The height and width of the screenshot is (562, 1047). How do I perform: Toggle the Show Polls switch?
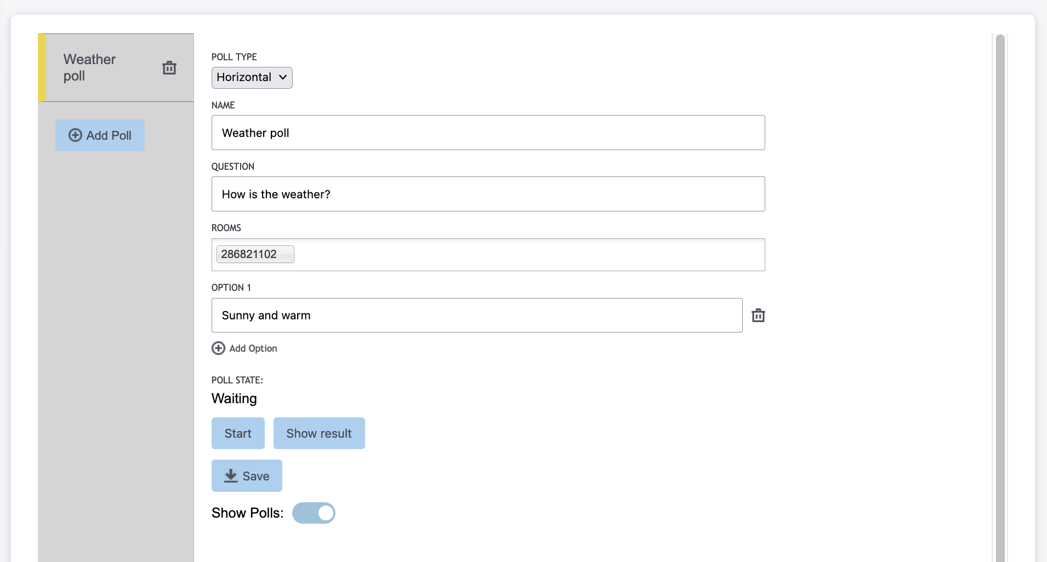point(314,513)
